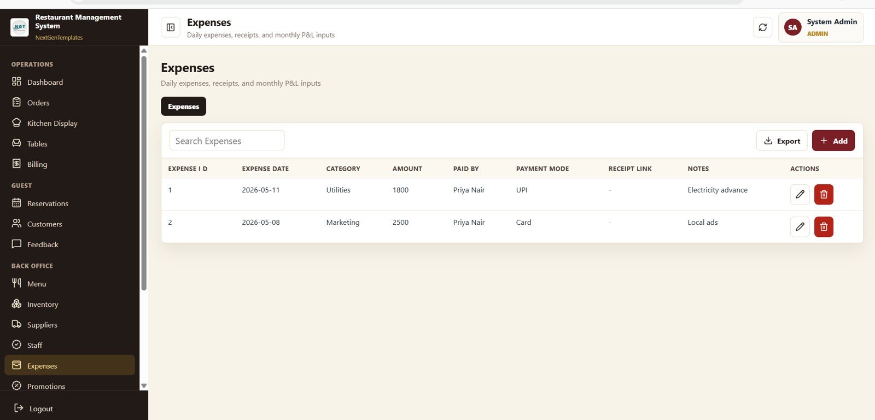This screenshot has height=420, width=875.
Task: Delete the Electricity advance expense row
Action: click(824, 194)
